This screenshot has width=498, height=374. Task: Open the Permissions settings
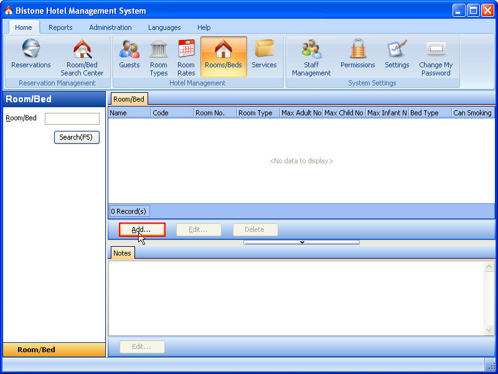(x=357, y=56)
